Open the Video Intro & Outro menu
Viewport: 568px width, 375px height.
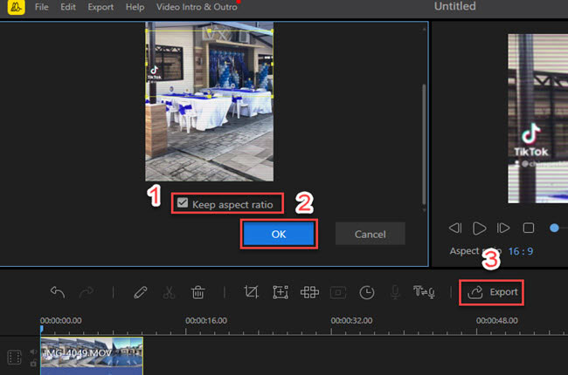[x=197, y=7]
